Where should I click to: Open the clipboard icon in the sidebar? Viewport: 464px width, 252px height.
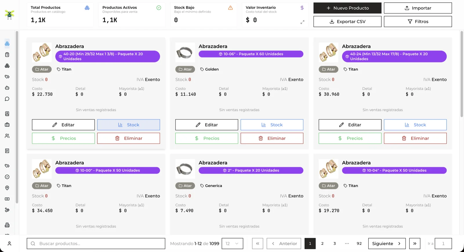click(x=7, y=55)
